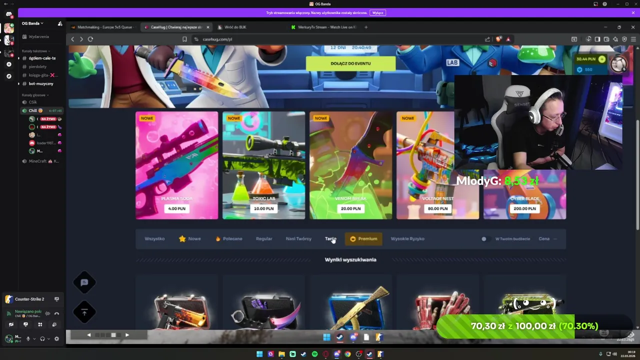This screenshot has height=360, width=640.
Task: Open invite people icon beside OG Banda
Action: (60, 23)
